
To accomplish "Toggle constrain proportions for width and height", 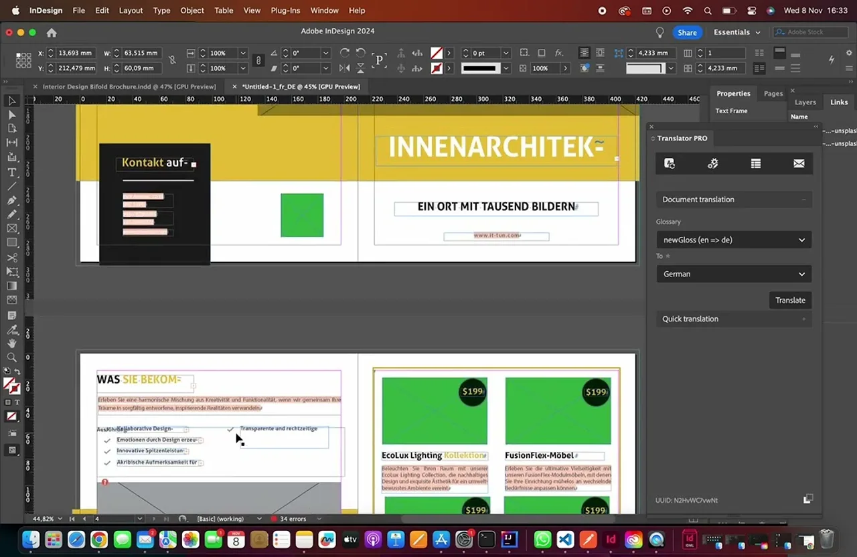I will (172, 60).
